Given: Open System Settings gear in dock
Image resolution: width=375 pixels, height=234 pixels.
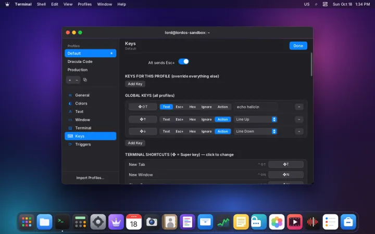Looking at the screenshot, I should 98,222.
